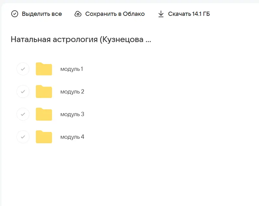Screen dimensions: 259x206
Task: Select the checkbox next to модуль 1
Action: pyautogui.click(x=23, y=69)
